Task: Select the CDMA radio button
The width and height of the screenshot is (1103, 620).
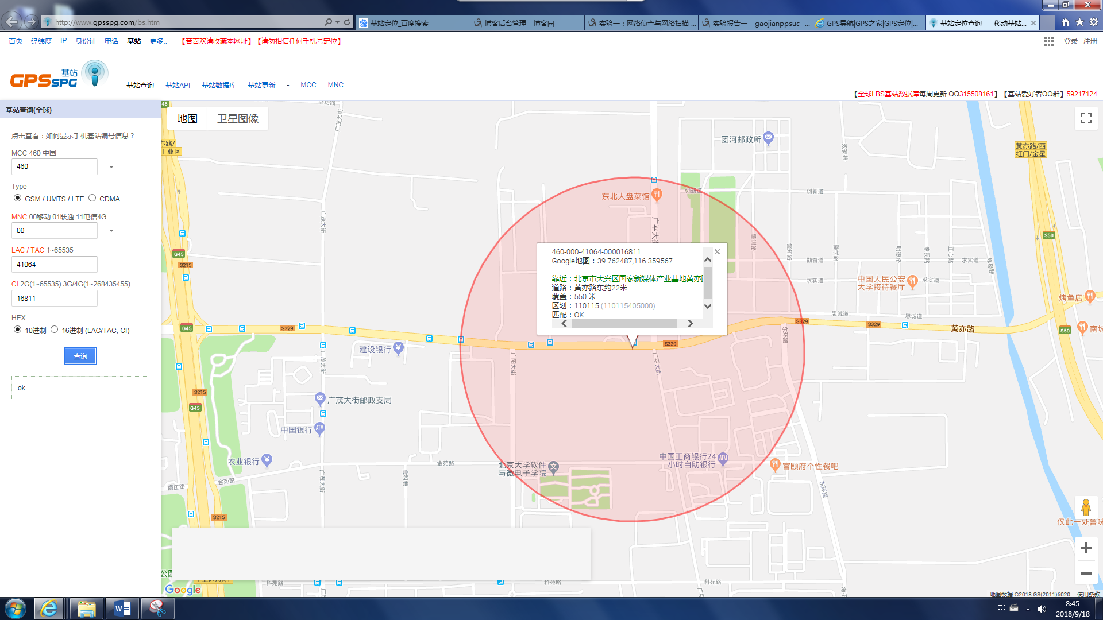Action: [92, 198]
